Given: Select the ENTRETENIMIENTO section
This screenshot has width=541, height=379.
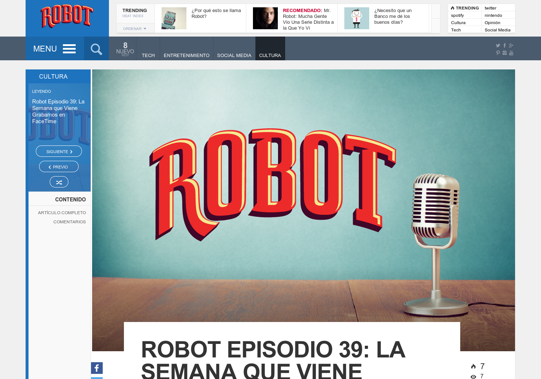Looking at the screenshot, I should click(186, 55).
